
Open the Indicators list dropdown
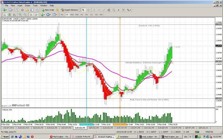pos(44,15)
